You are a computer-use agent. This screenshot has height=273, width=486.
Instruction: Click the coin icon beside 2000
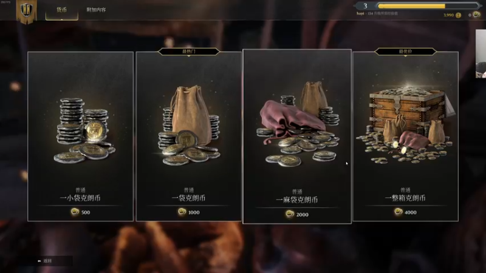(290, 214)
